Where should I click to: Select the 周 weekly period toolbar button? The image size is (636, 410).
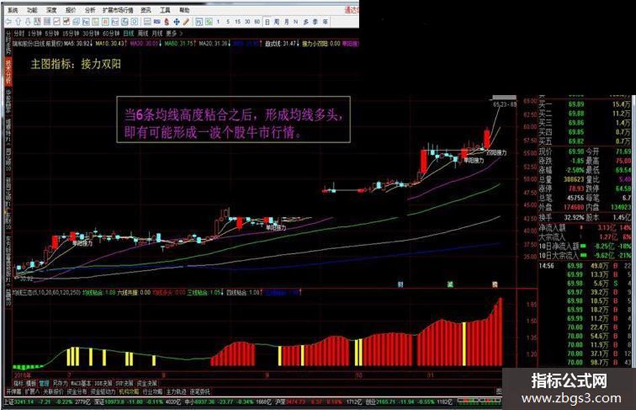pos(277,22)
